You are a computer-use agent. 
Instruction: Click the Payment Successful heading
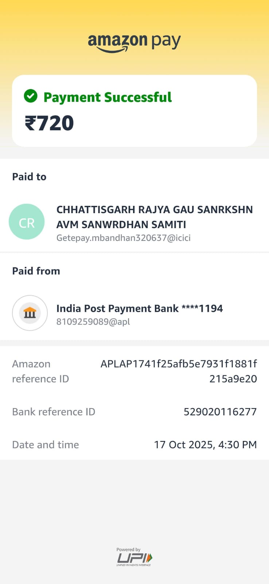pyautogui.click(x=108, y=97)
